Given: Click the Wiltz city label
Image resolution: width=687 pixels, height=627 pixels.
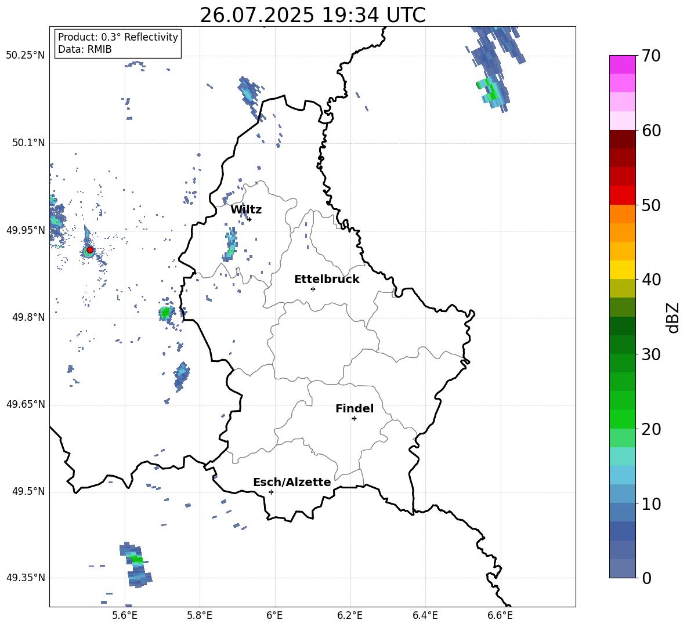Looking at the screenshot, I should click(x=246, y=210).
